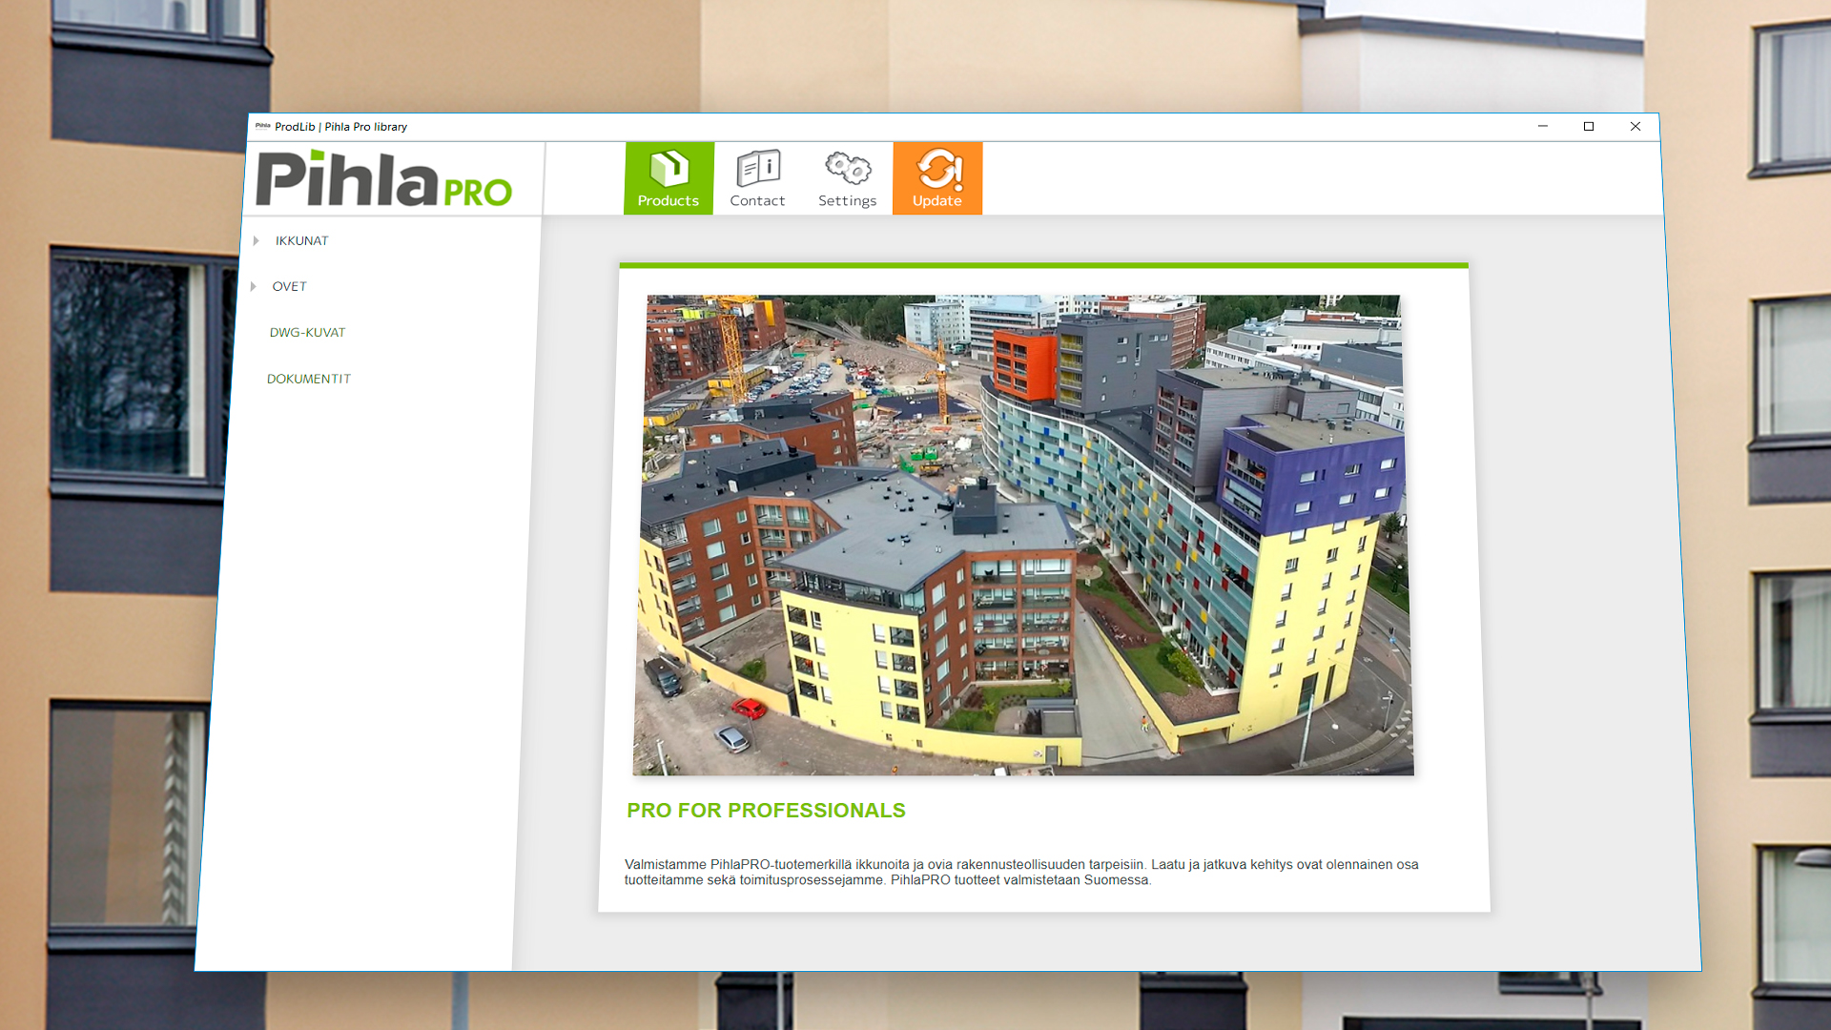Click the PihlaPRO logo
Viewport: 1831px width, 1030px height.
tap(384, 179)
